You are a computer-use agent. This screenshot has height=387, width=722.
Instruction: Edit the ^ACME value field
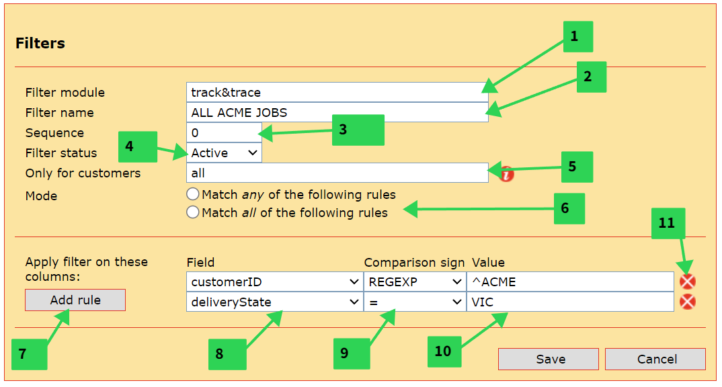[x=570, y=282]
